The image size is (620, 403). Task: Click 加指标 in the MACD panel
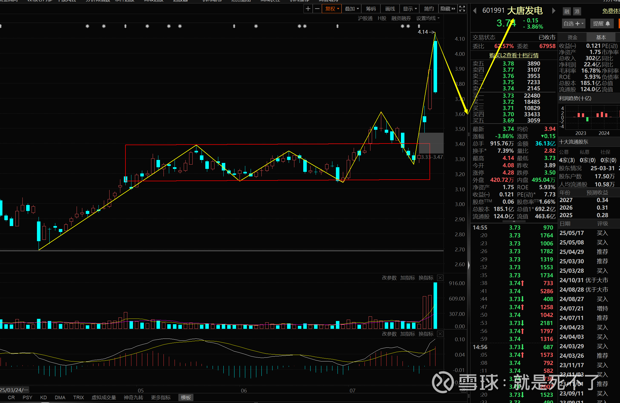pos(408,334)
